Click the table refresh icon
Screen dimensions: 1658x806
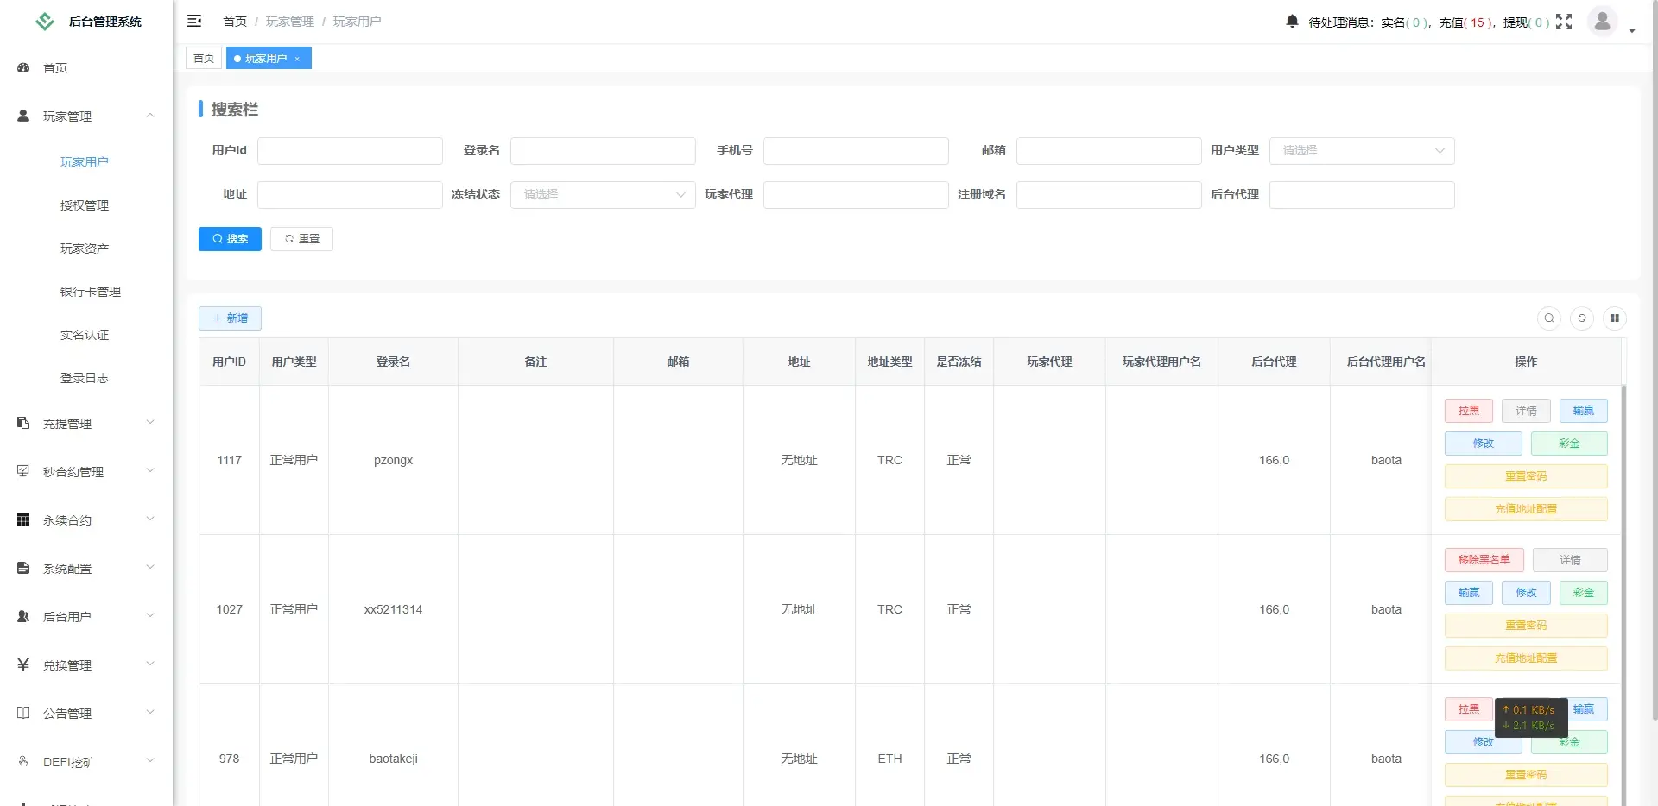(1582, 318)
